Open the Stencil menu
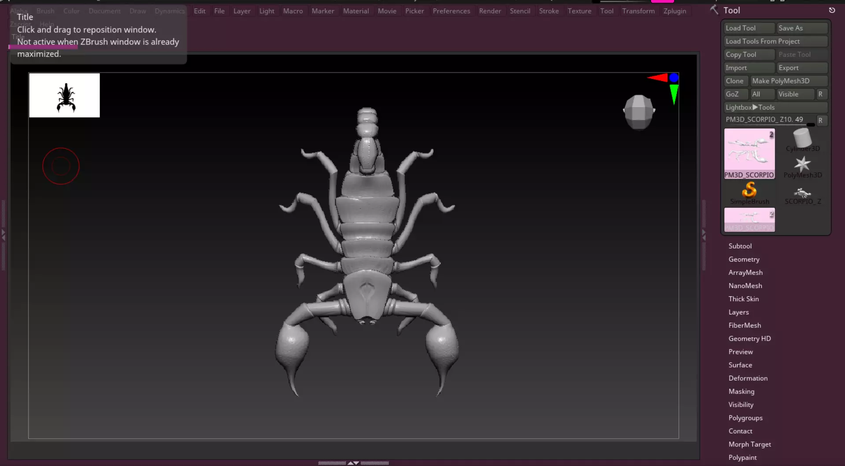845x466 pixels. [520, 11]
